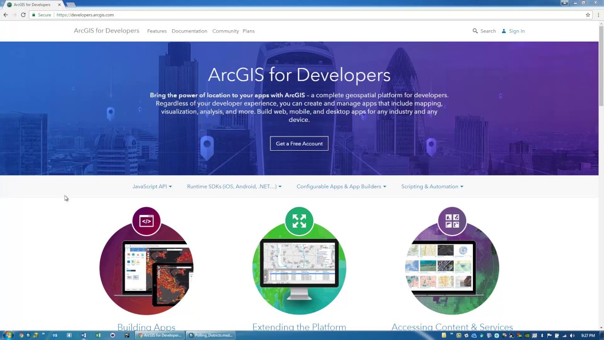Open the Building Apps heading link
The image size is (604, 340).
tap(146, 327)
